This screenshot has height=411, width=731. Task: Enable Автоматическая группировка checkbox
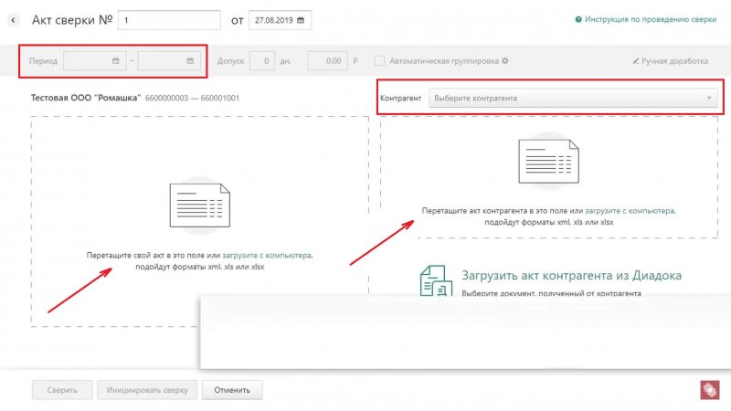379,61
